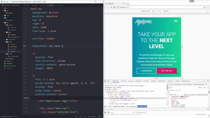
Task: Toggle the :hov element state button
Action: tap(200, 88)
